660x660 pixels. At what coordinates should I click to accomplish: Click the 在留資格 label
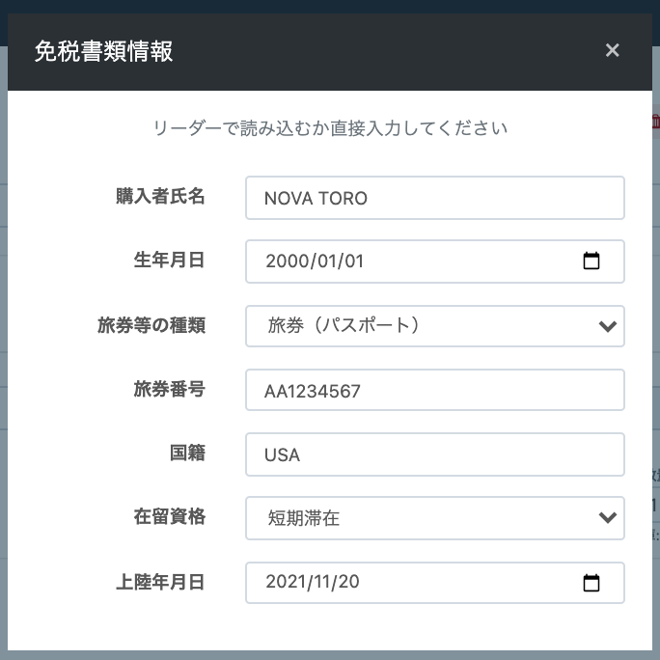click(x=169, y=516)
